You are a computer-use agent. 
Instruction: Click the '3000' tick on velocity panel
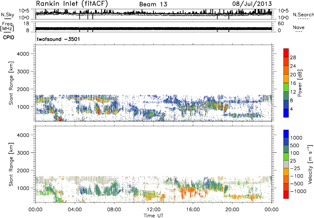23,153
